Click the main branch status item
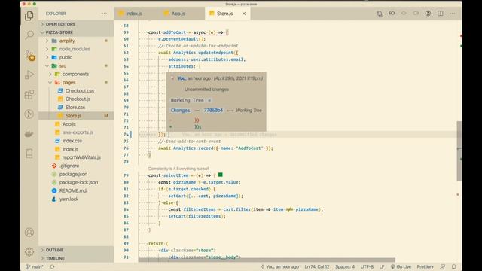The height and width of the screenshot is (271, 482). 35,266
